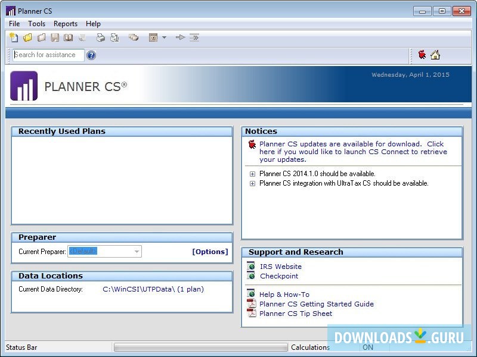The width and height of the screenshot is (477, 357).
Task: Open the File menu
Action: pos(14,24)
